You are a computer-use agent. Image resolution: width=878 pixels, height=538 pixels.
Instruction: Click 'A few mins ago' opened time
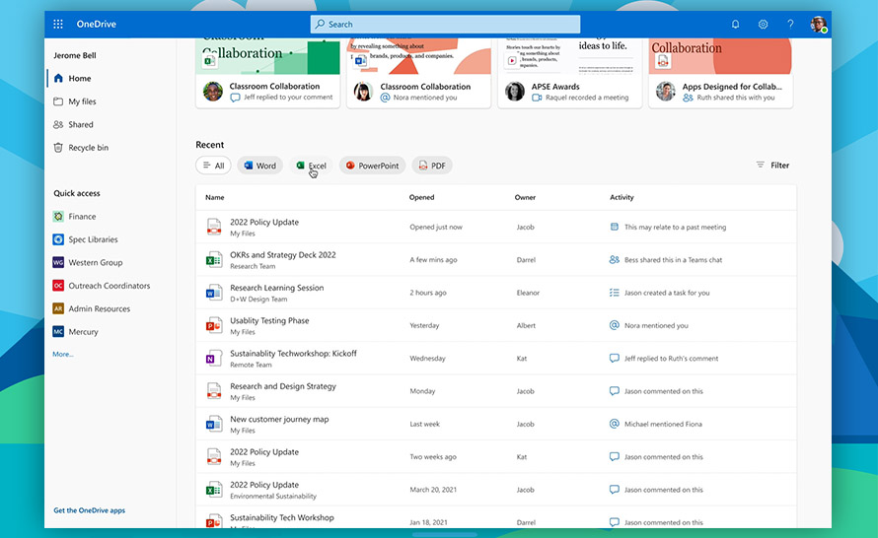[433, 260]
